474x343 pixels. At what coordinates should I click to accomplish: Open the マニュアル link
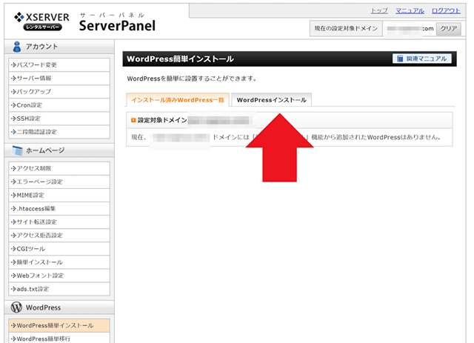coord(410,11)
